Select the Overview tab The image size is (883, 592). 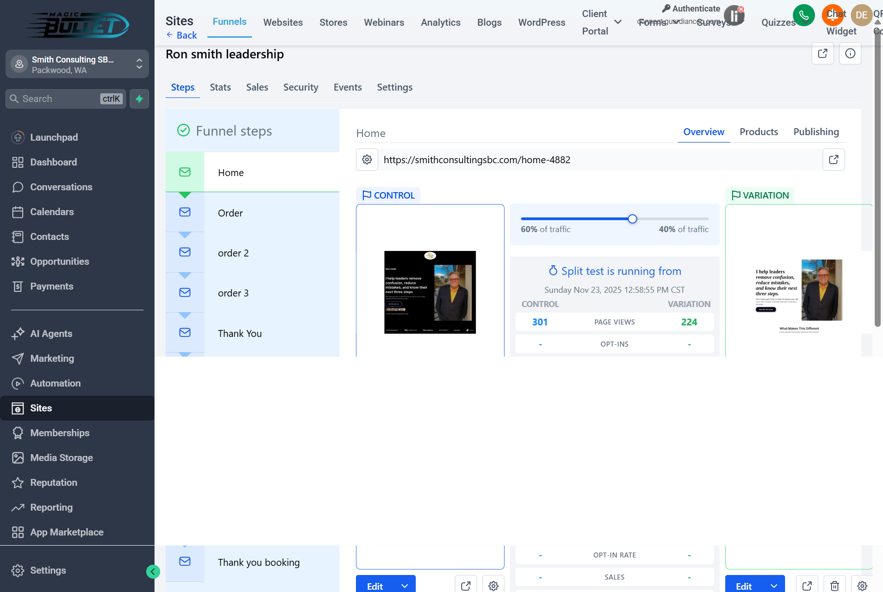pos(704,132)
